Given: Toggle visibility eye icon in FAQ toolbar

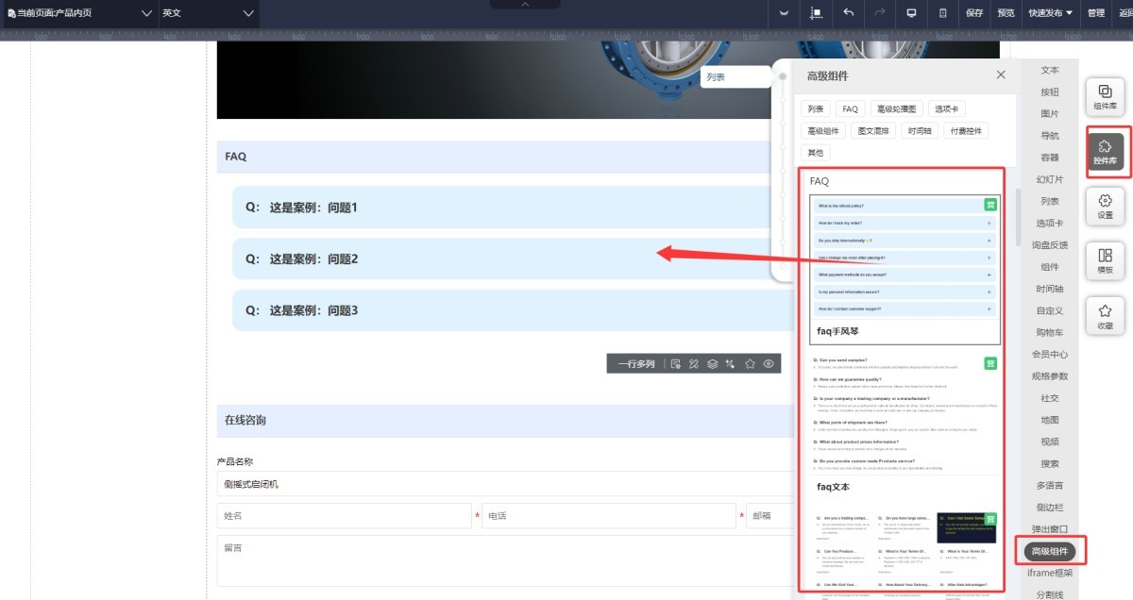Looking at the screenshot, I should coord(769,363).
